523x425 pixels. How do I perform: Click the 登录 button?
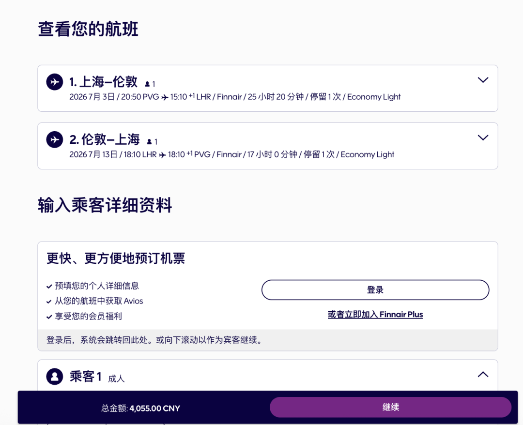tap(375, 289)
